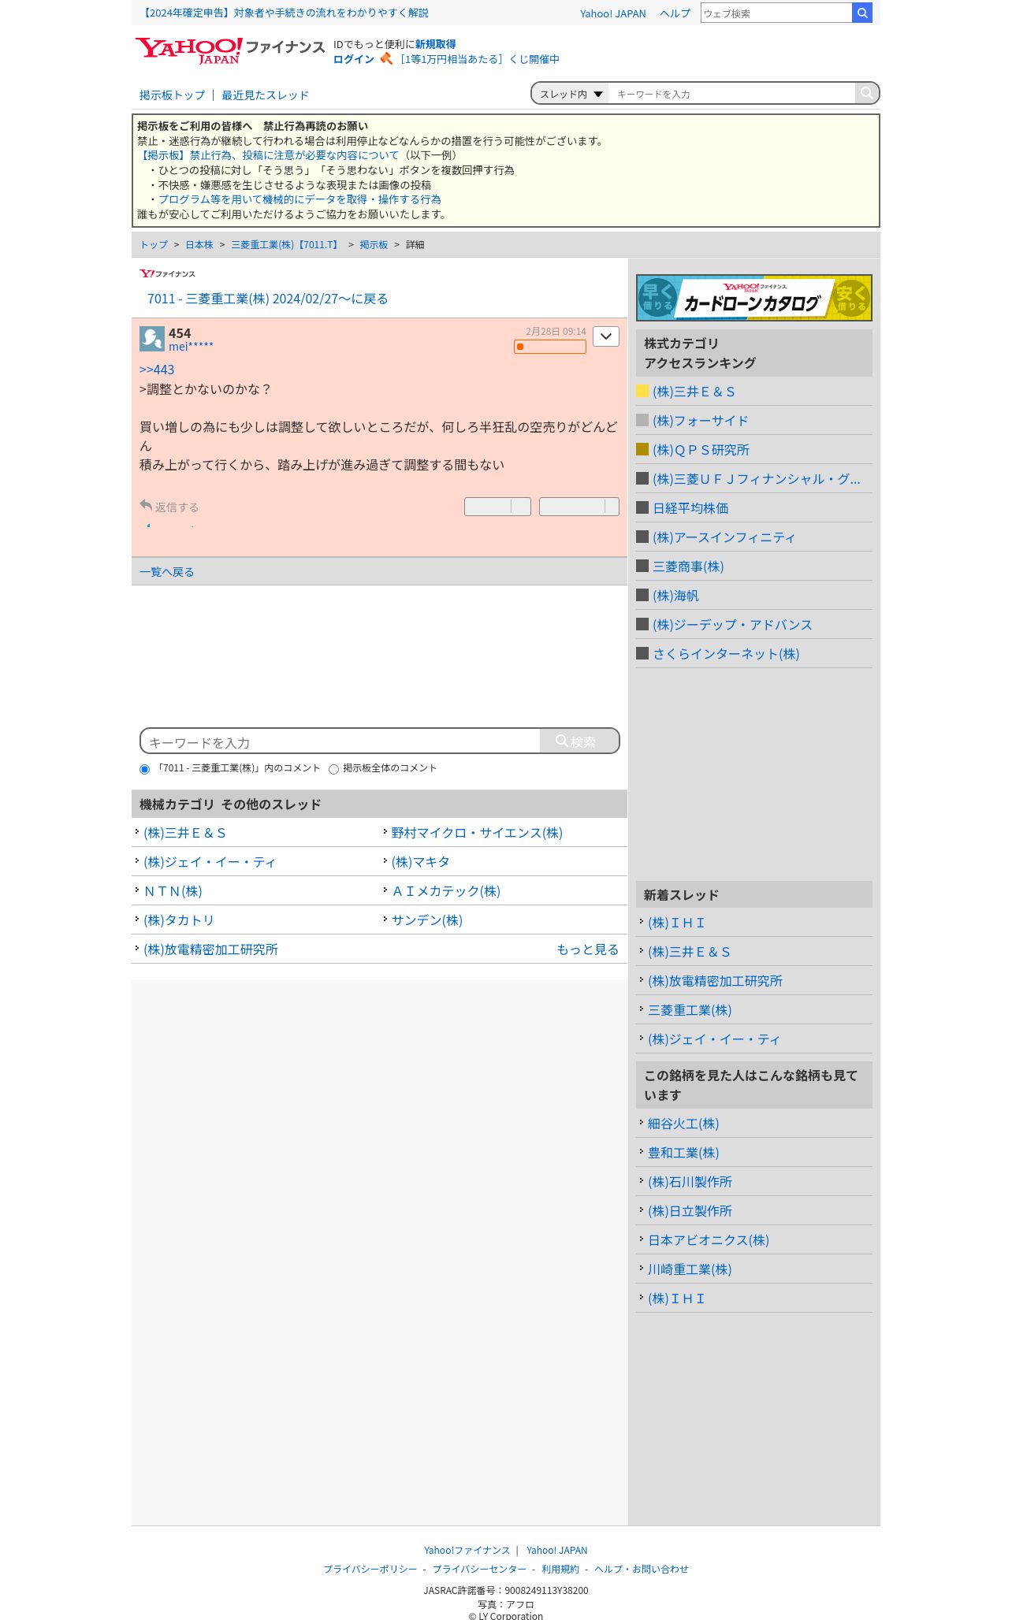Click 日本株 in the breadcrumb
The image size is (1012, 1620).
(199, 245)
